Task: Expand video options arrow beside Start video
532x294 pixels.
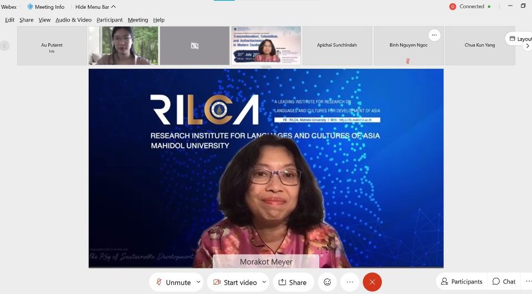Action: pos(264,282)
